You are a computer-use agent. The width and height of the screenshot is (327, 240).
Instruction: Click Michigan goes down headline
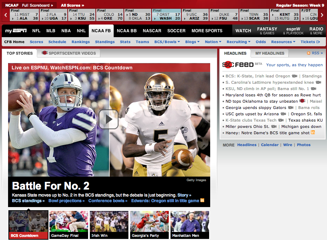[x=301, y=126]
